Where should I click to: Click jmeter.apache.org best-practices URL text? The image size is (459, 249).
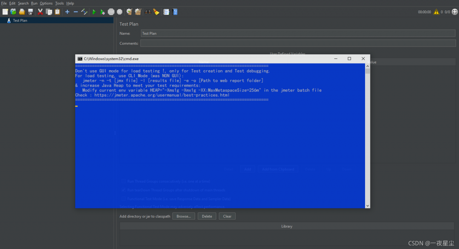[x=162, y=95]
